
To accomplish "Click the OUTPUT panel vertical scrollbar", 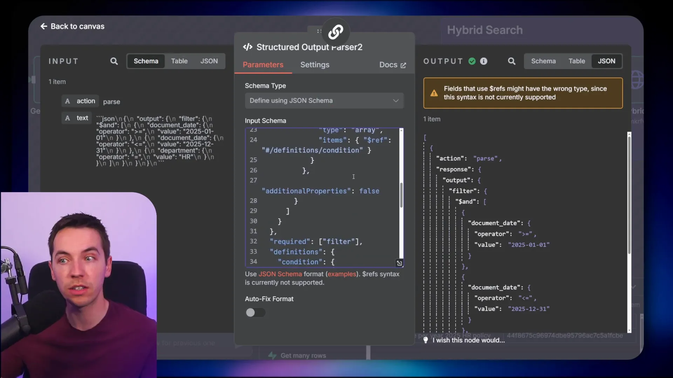I will [x=629, y=195].
